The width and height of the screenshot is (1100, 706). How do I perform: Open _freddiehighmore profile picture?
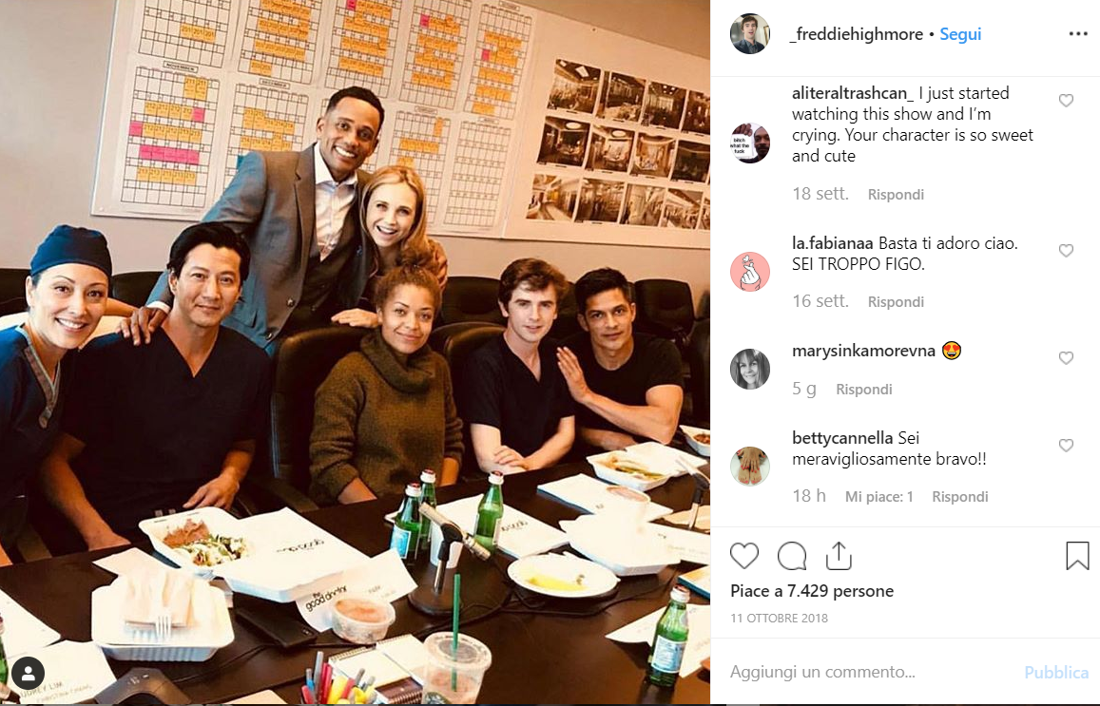tap(749, 33)
